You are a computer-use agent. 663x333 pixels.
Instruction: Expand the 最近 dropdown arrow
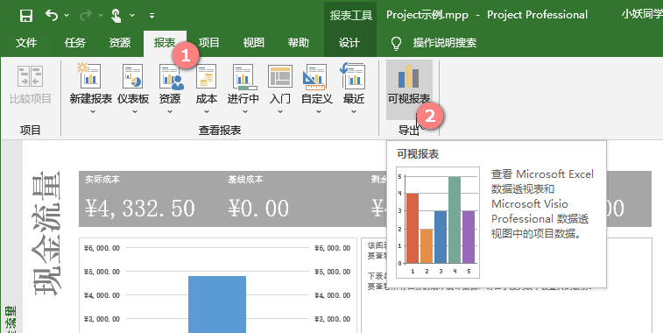point(354,111)
